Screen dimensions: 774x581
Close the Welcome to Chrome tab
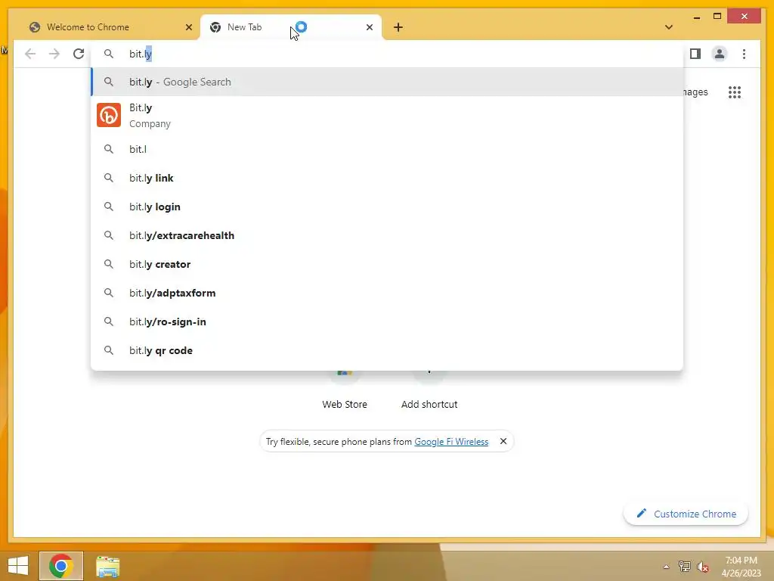point(188,27)
